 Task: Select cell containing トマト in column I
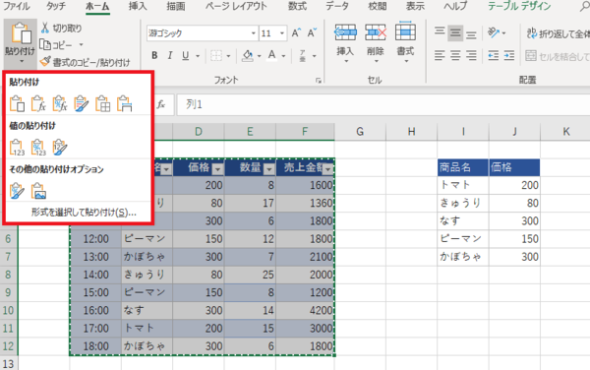pyautogui.click(x=463, y=185)
